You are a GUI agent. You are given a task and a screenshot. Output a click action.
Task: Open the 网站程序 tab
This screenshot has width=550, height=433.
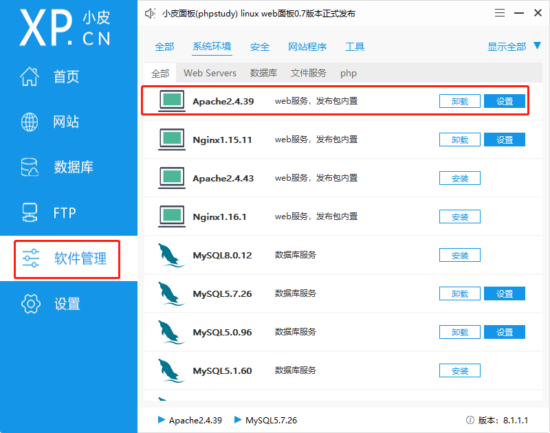coord(307,47)
